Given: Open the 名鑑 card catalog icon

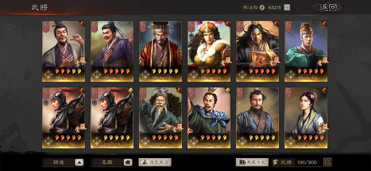Looking at the screenshot, I should [x=128, y=162].
